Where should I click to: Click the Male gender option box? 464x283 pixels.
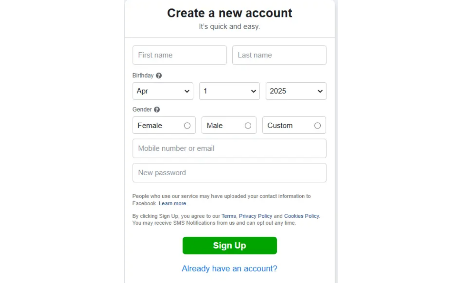[223, 125]
